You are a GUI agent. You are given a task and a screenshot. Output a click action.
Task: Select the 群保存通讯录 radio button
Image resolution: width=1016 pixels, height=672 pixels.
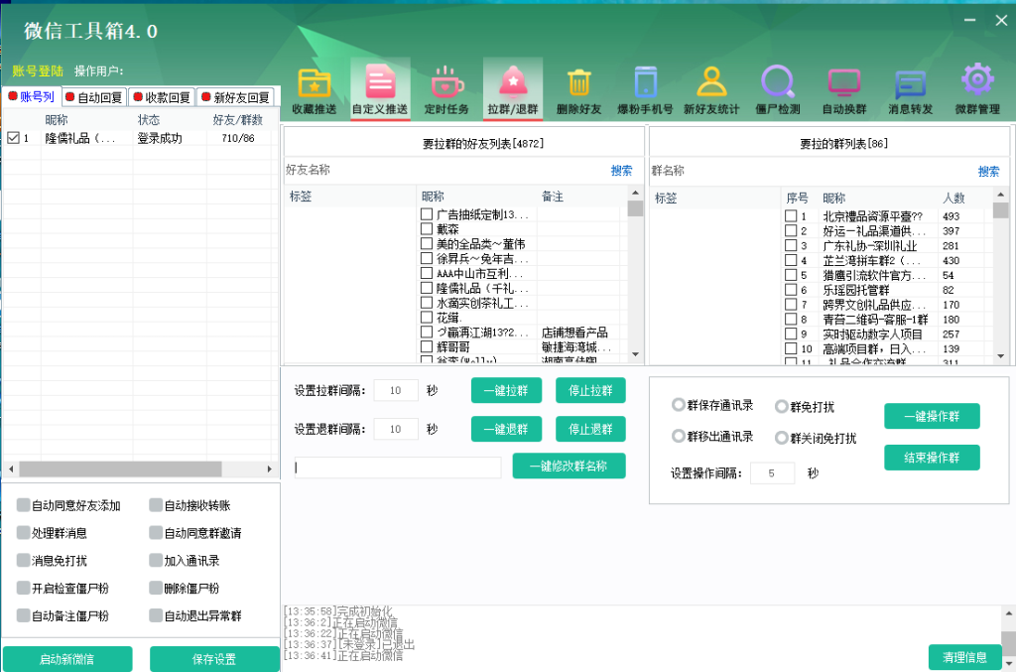pyautogui.click(x=679, y=405)
